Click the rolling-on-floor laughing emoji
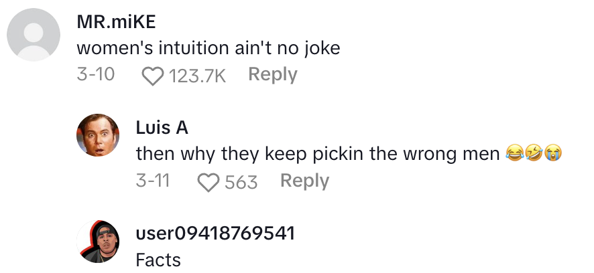The width and height of the screenshot is (594, 273). pos(536,154)
